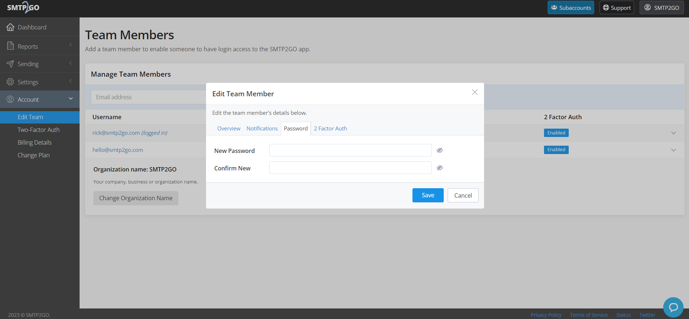Expand the Settings menu chevron
Viewport: 689px width, 319px height.
[70, 81]
